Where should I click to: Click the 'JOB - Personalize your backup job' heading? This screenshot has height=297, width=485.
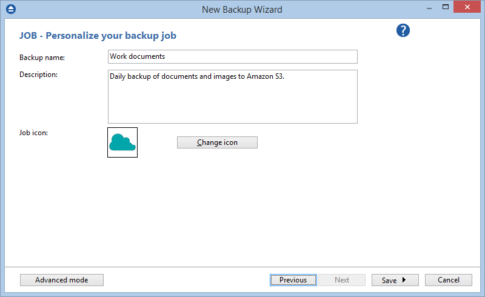tap(98, 36)
